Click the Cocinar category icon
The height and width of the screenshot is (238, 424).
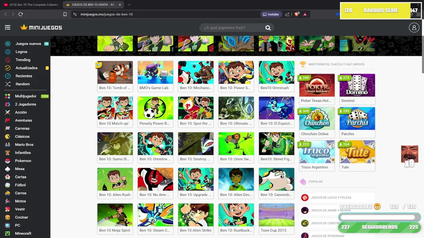click(x=8, y=217)
